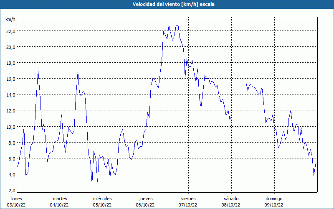The width and height of the screenshot is (334, 209).
Task: Click the chart title 'Velocidad del viento [km/h] escala'
Action: click(x=173, y=4)
